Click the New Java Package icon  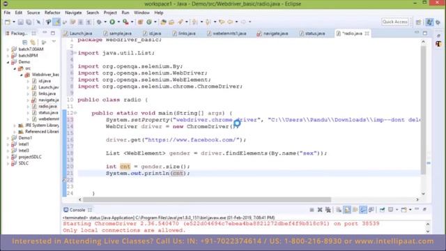(140, 22)
